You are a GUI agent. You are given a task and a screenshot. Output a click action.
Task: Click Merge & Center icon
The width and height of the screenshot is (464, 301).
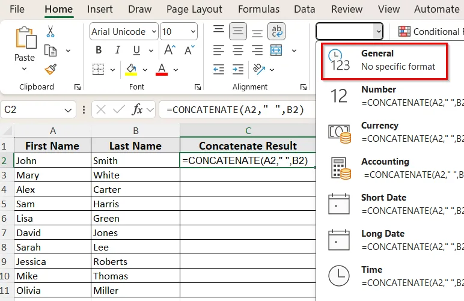point(276,50)
